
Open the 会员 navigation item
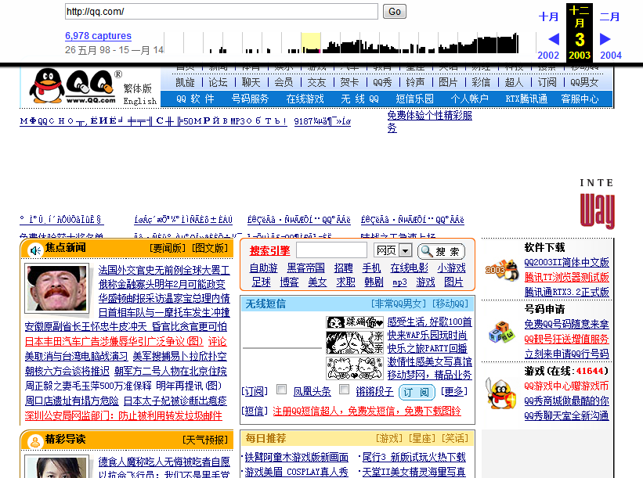coord(284,82)
